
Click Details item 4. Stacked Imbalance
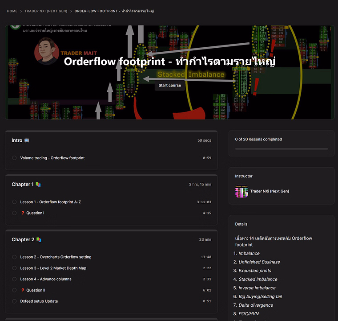[255, 279]
